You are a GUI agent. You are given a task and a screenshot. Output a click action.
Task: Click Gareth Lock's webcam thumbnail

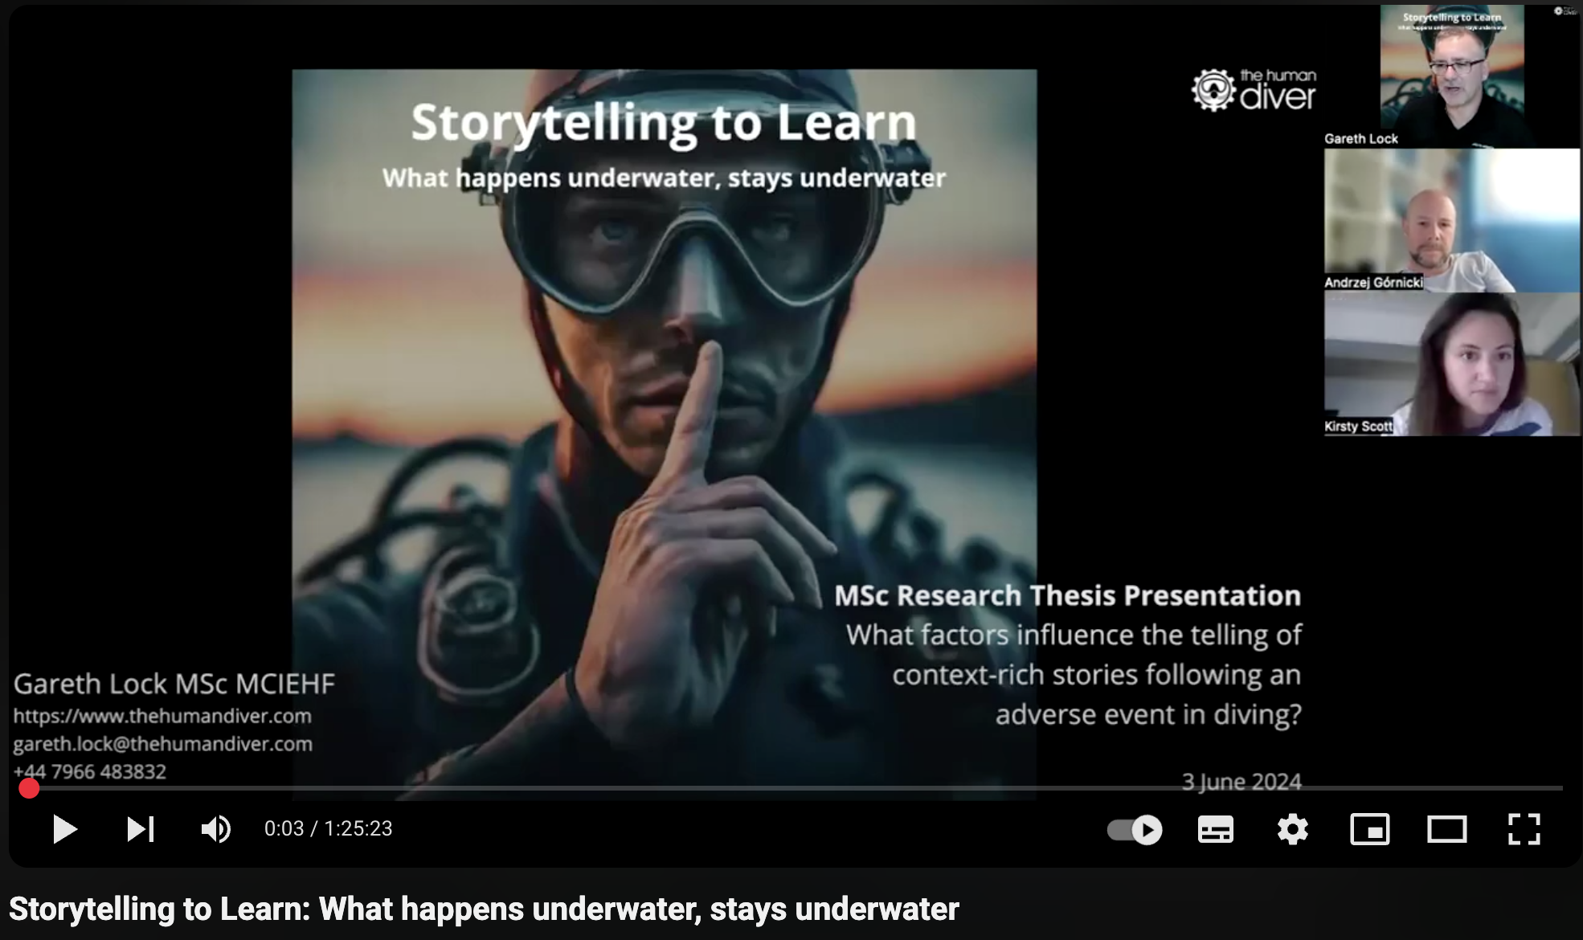[x=1451, y=72]
